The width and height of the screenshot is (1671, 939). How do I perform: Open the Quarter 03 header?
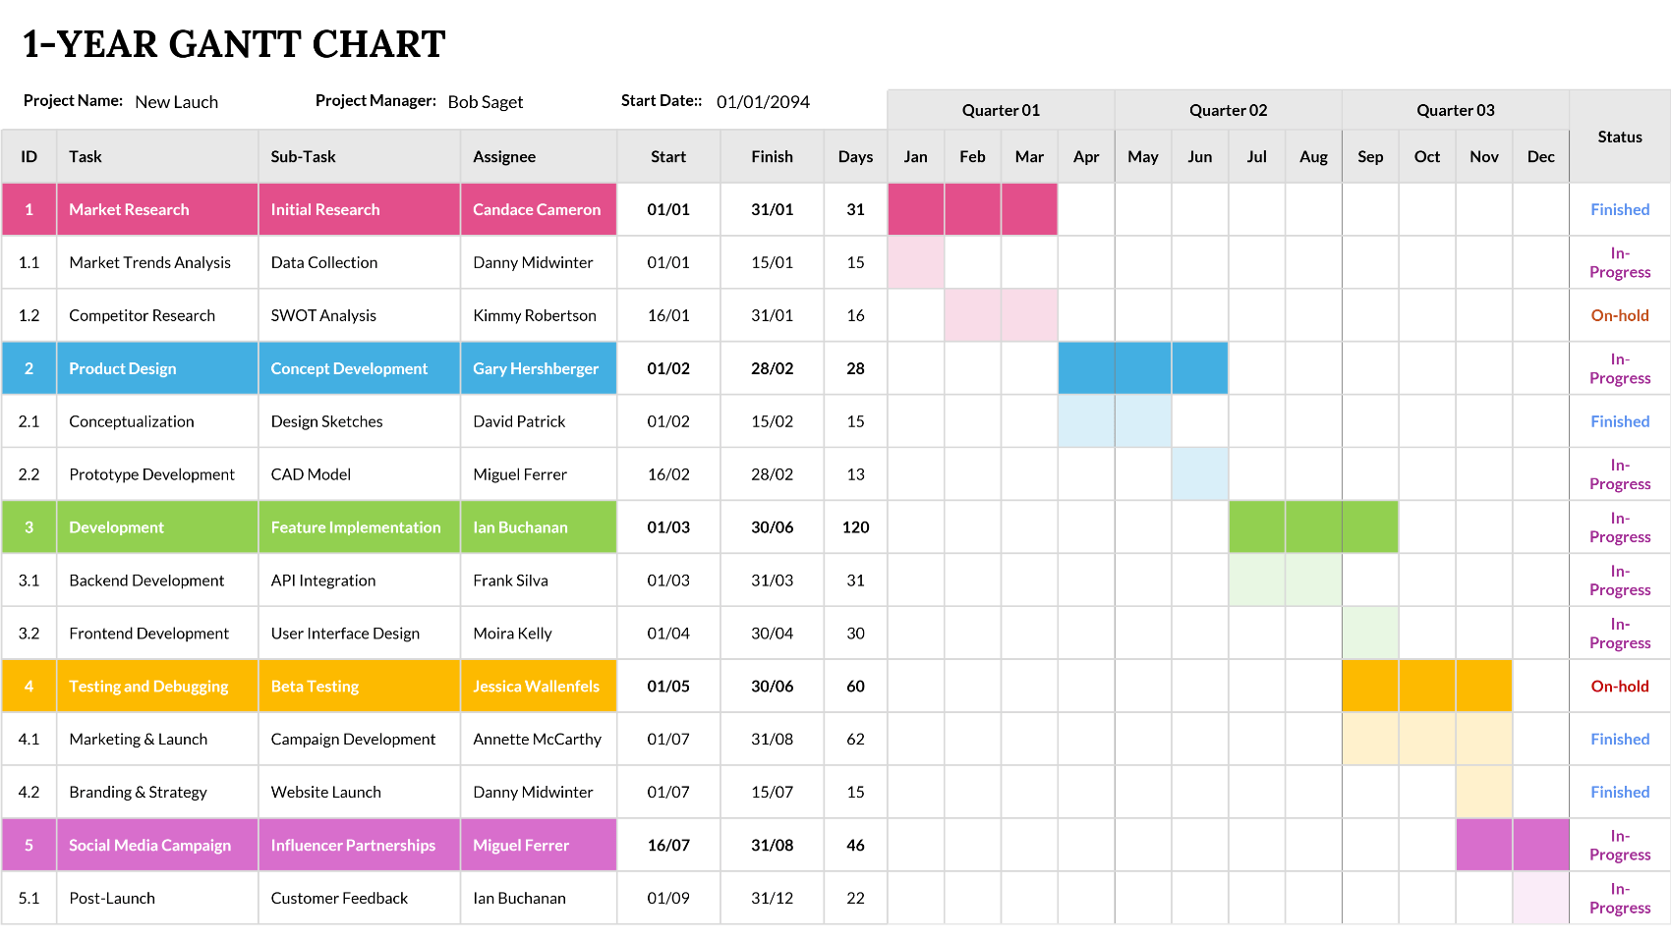[1455, 110]
